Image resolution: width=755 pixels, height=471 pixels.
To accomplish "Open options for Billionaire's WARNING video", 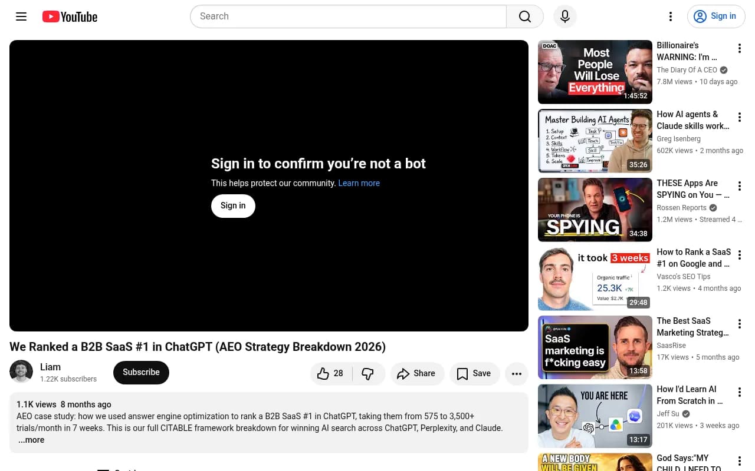I will (x=739, y=49).
